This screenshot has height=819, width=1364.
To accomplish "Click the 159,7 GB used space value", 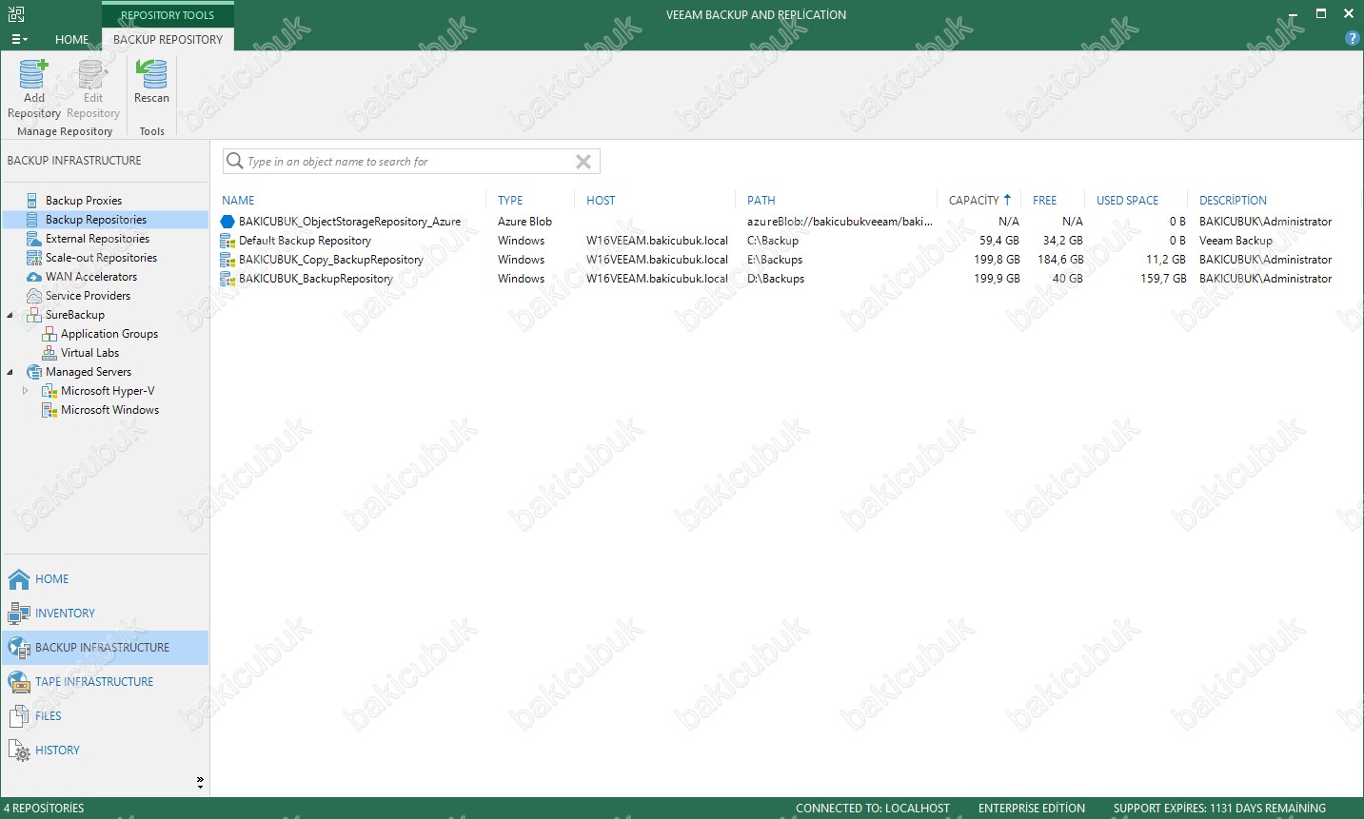I will pyautogui.click(x=1163, y=279).
